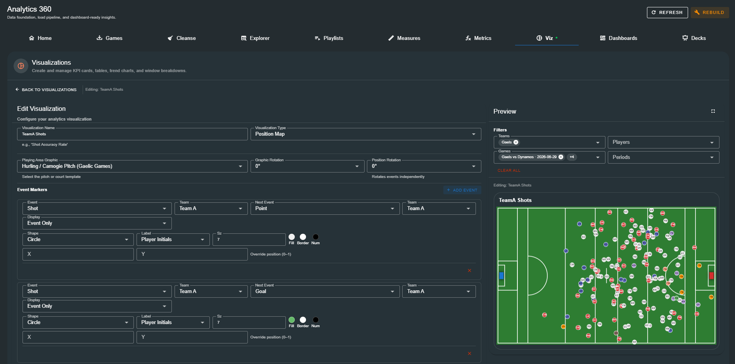Click the ADD EVENT button
The width and height of the screenshot is (735, 364).
pos(462,190)
